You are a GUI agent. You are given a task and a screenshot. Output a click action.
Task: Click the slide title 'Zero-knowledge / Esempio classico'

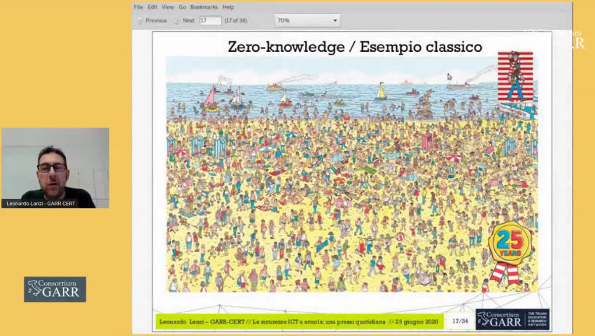click(355, 47)
